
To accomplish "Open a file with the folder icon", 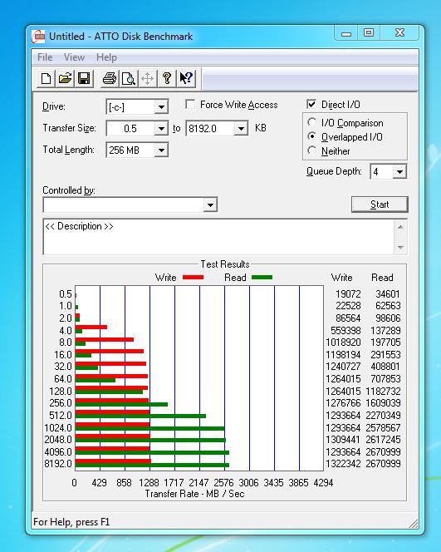I will pos(65,78).
